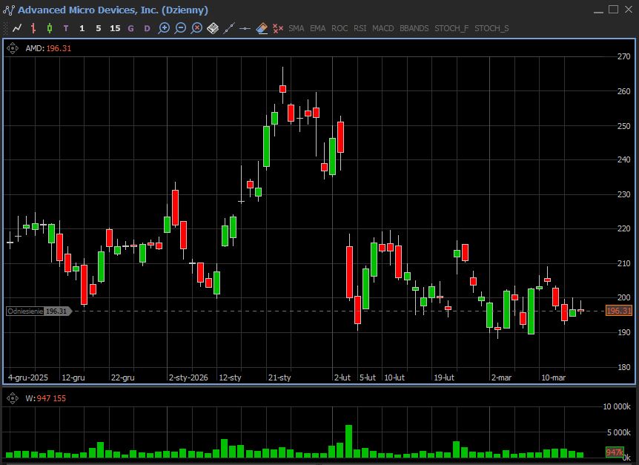Click the pan arrows icon beside AMD
The image size is (639, 465).
click(x=13, y=48)
